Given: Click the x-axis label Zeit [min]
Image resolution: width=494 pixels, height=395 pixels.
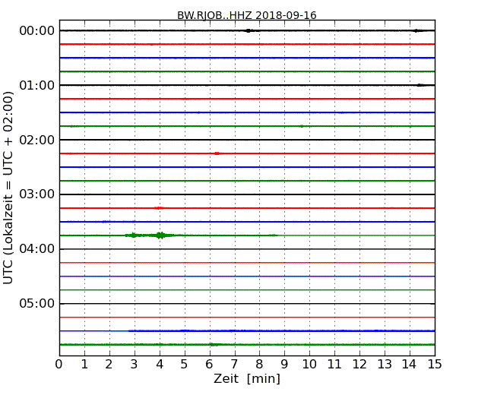Looking at the screenshot, I should tap(247, 378).
